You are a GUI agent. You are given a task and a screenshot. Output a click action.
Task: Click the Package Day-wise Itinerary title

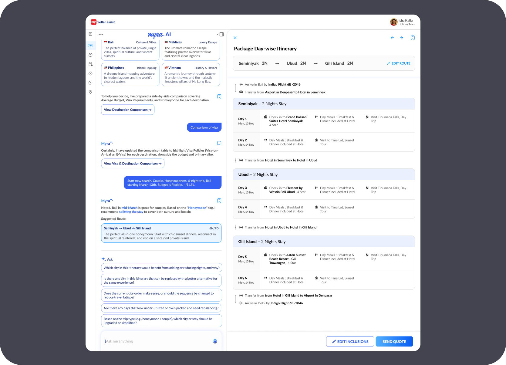pyautogui.click(x=265, y=49)
